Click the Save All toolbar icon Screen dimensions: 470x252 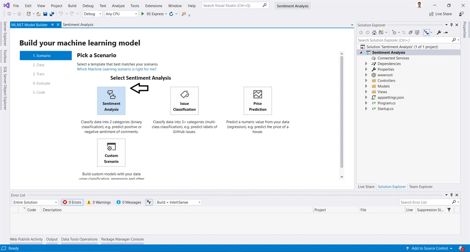[51, 14]
